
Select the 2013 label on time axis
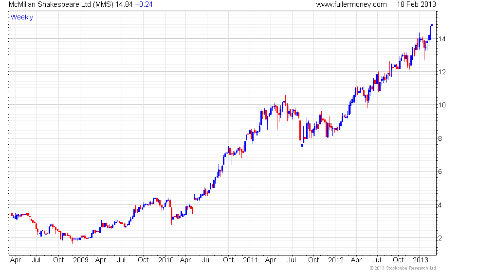(421, 260)
